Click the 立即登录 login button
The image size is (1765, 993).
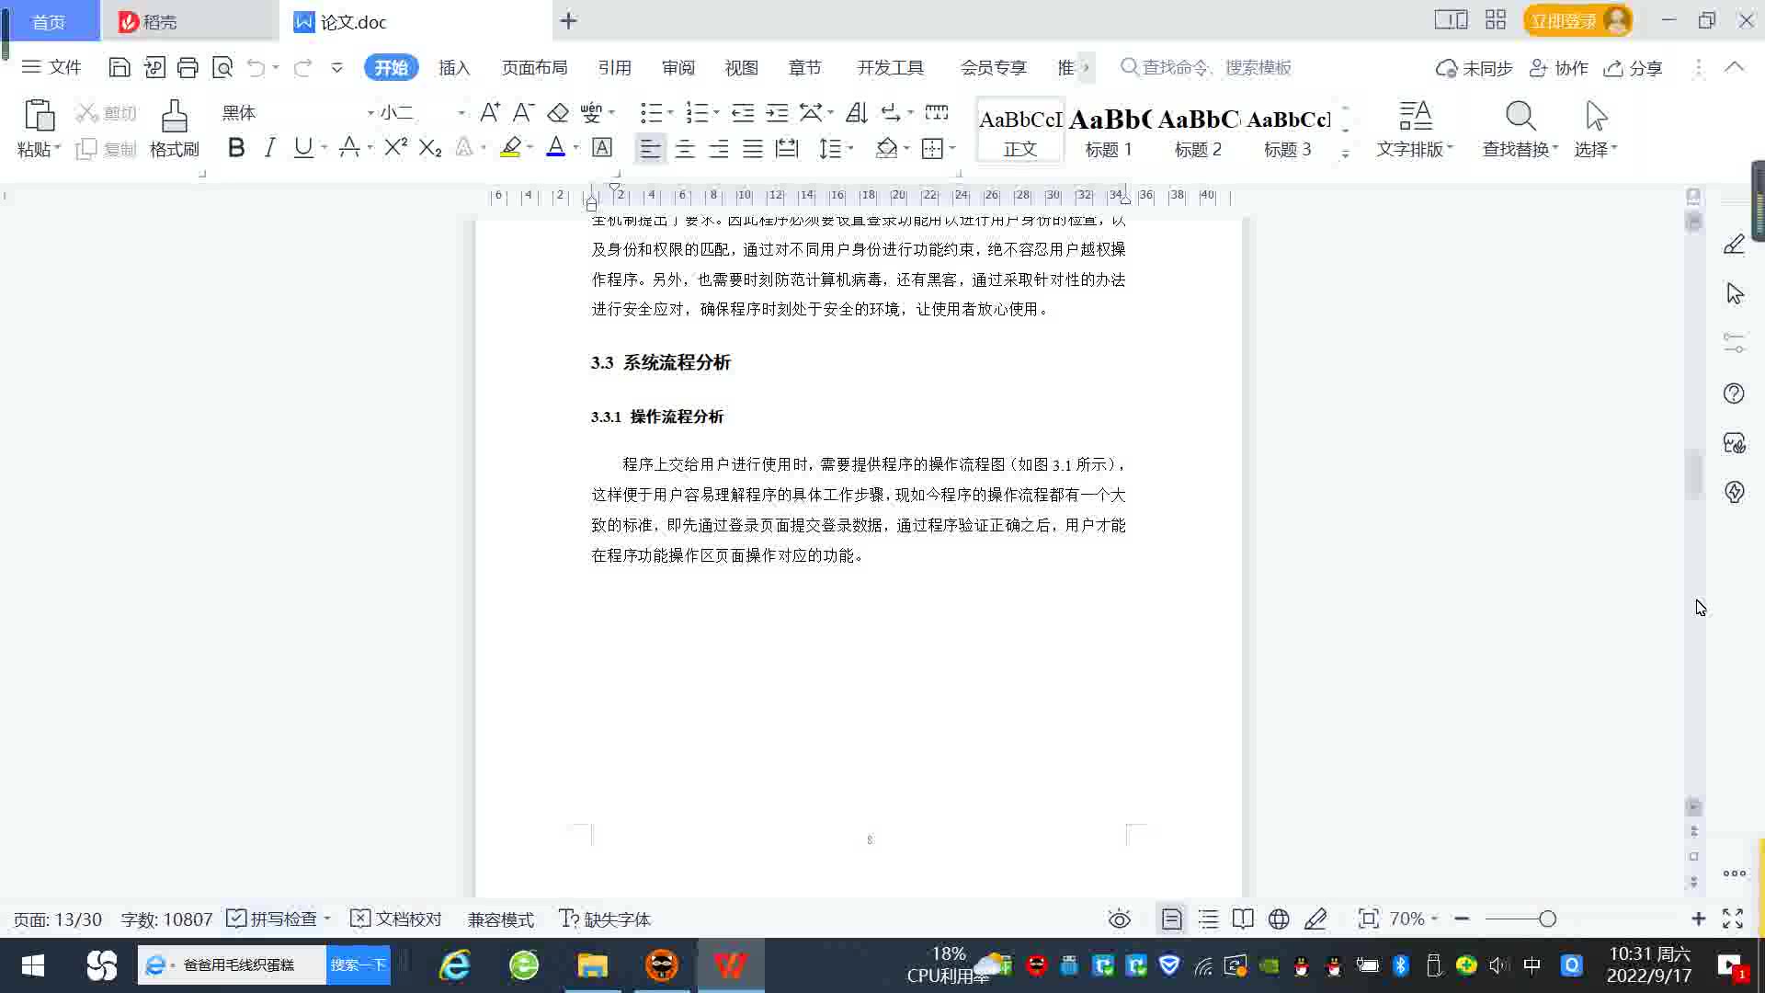click(1563, 21)
